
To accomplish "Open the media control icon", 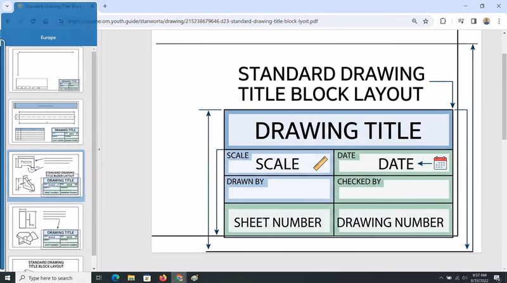I will (x=461, y=21).
